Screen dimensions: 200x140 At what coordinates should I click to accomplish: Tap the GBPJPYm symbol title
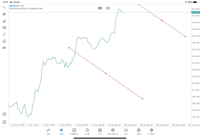pos(14,6)
